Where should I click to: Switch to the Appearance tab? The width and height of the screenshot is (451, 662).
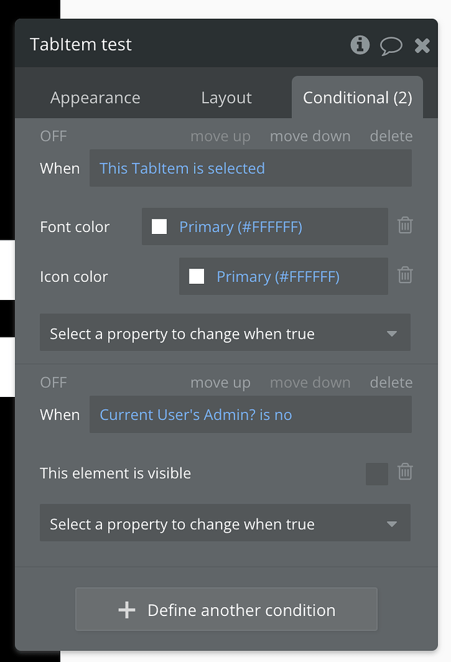[94, 97]
